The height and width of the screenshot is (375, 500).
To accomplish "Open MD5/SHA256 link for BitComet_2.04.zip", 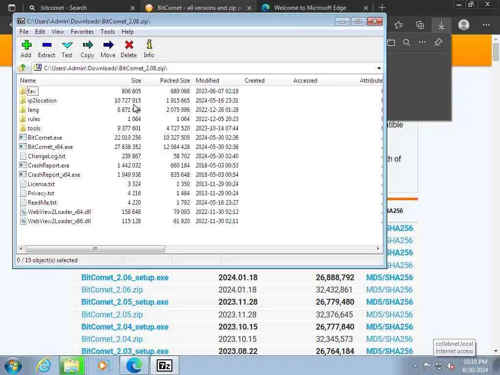I will tap(389, 339).
